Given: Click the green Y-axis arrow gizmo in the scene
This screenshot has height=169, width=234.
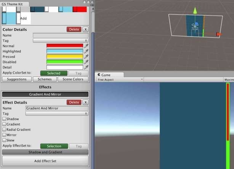Looking at the screenshot, I should (195, 10).
